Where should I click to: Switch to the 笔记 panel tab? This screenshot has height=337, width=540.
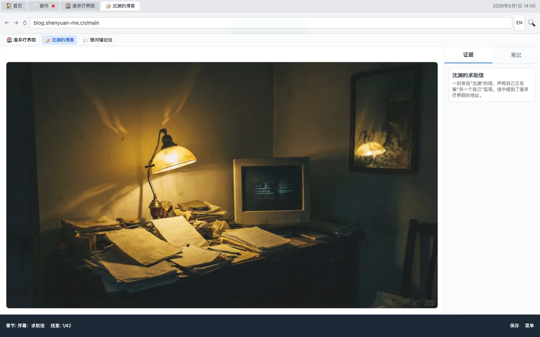[516, 55]
